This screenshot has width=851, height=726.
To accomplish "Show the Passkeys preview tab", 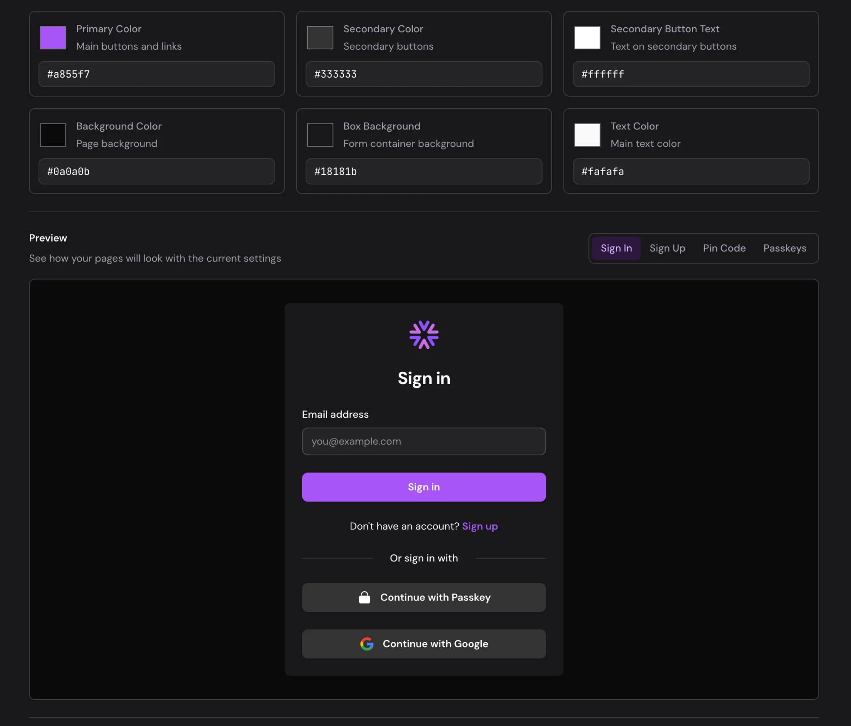I will pos(785,248).
